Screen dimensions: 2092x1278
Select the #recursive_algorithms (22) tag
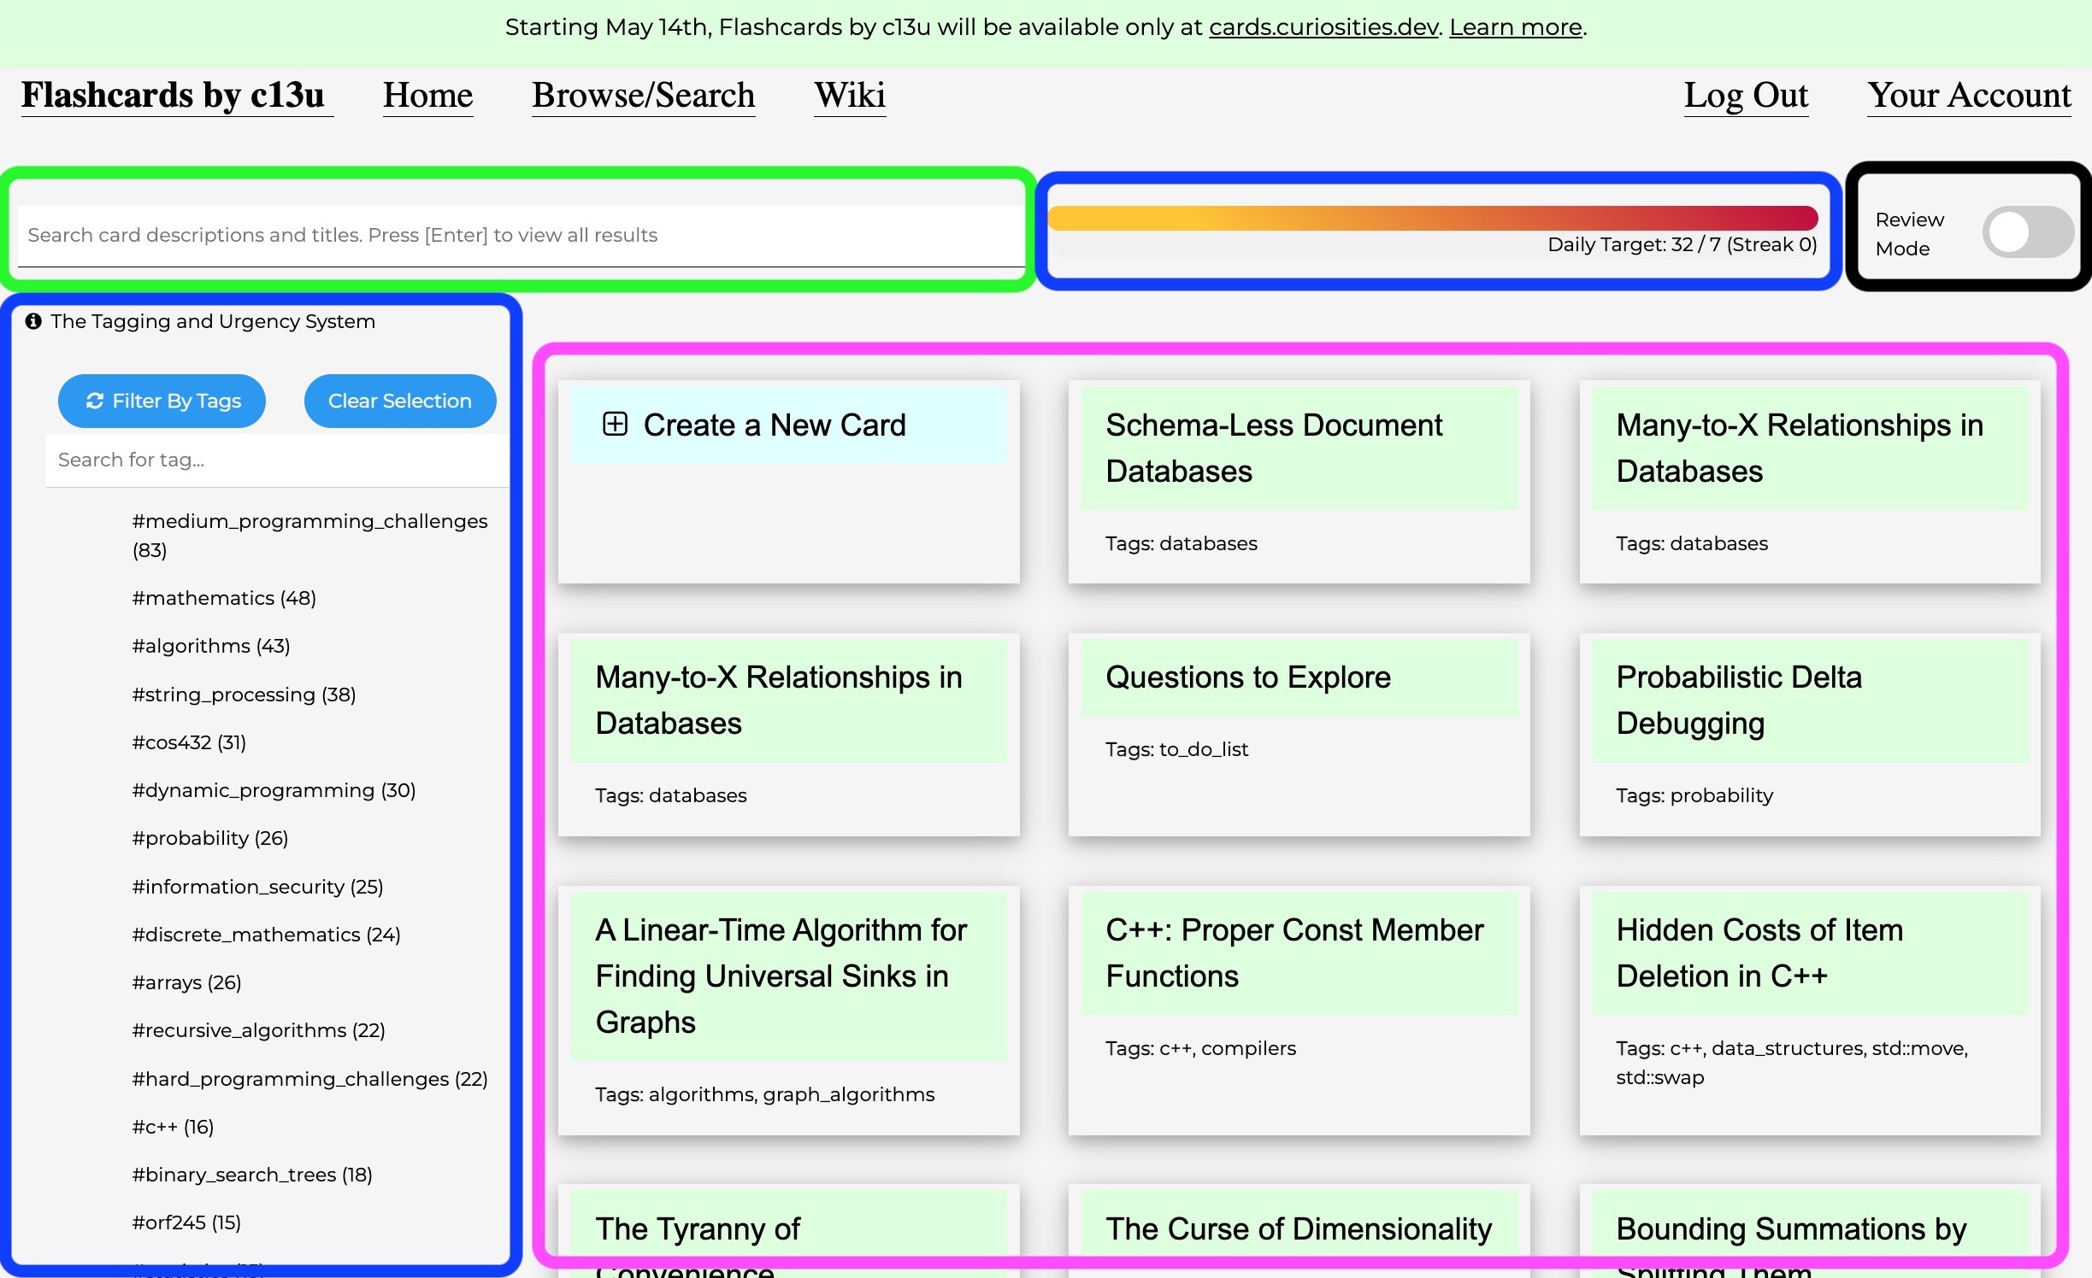258,1030
